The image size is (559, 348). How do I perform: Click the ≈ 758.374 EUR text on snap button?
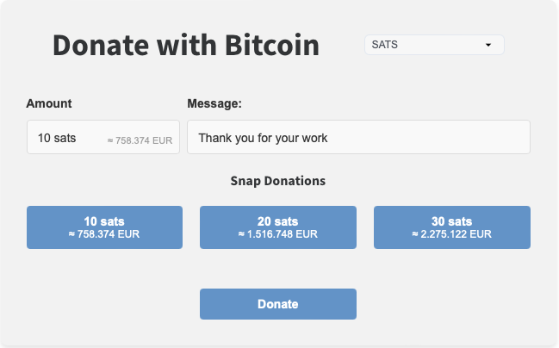pyautogui.click(x=104, y=234)
